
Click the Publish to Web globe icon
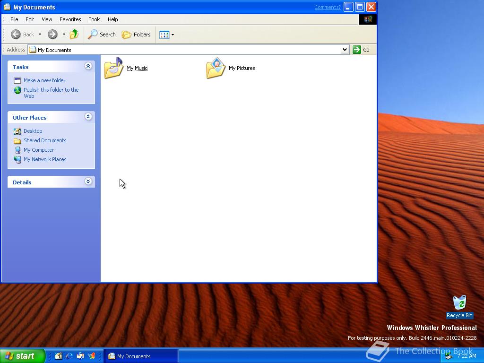17,90
